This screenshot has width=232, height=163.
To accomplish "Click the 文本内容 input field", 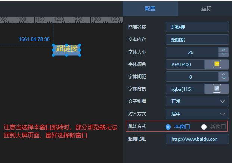I will [197, 39].
